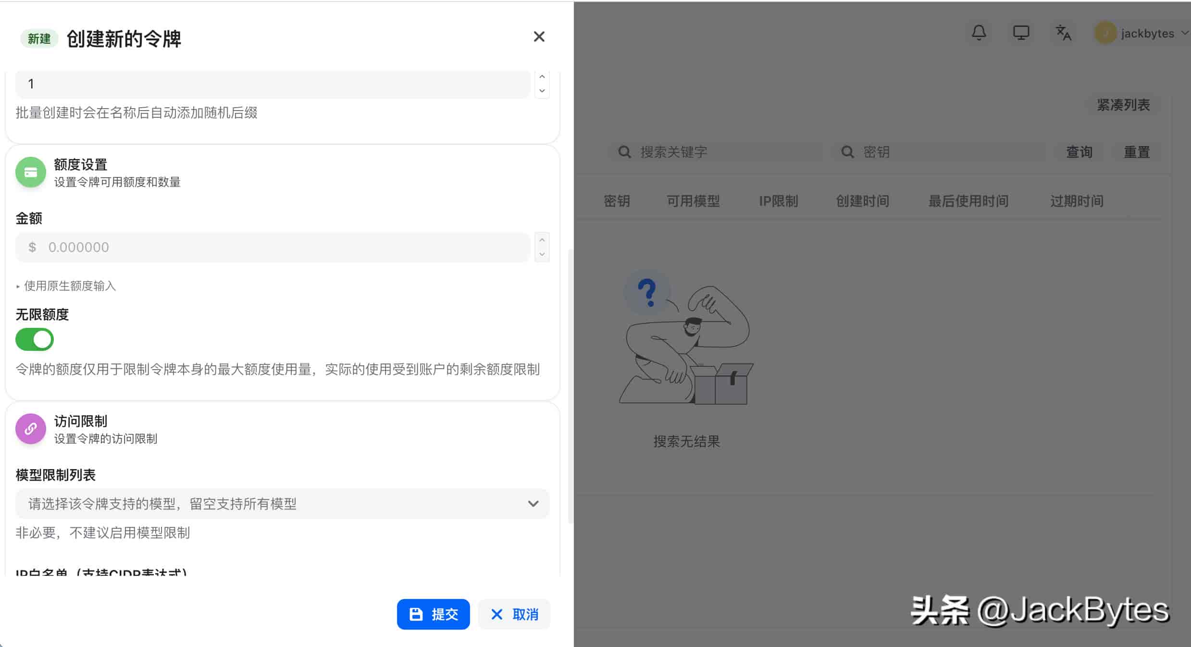Click the 重置 reset button
The width and height of the screenshot is (1191, 647).
1136,152
